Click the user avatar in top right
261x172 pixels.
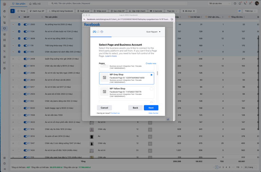click(257, 3)
